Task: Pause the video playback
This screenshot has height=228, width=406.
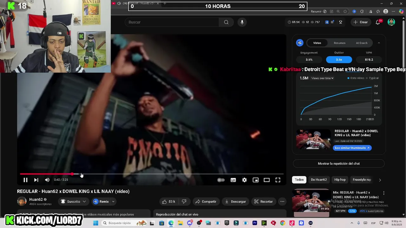Action: 25,180
